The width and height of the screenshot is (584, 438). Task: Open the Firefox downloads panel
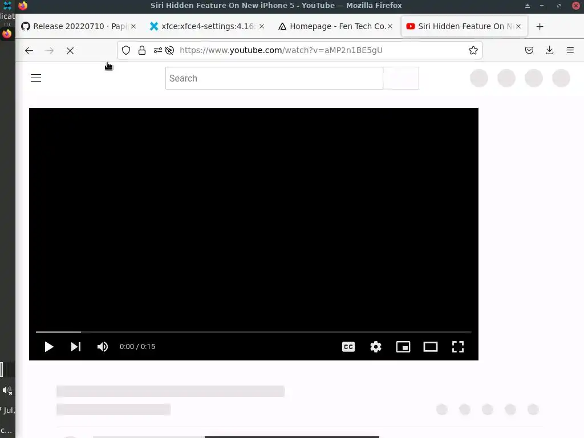[x=549, y=50]
